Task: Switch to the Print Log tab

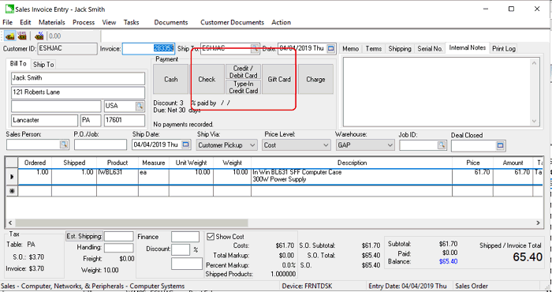Action: 504,49
